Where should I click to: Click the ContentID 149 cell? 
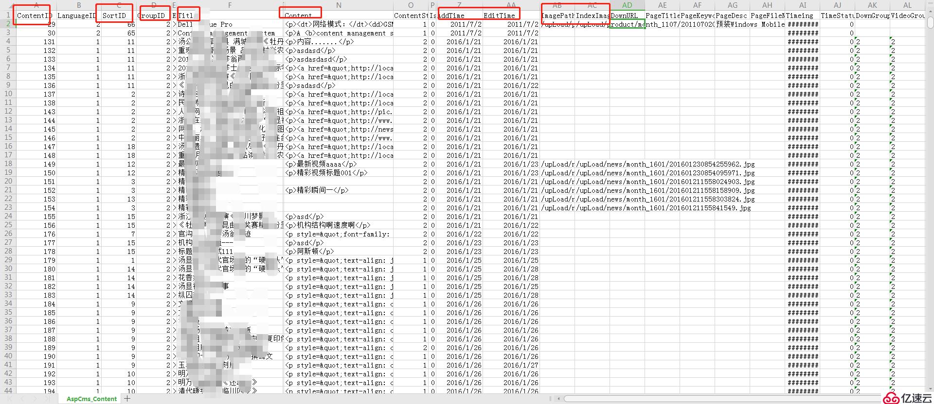[36, 164]
